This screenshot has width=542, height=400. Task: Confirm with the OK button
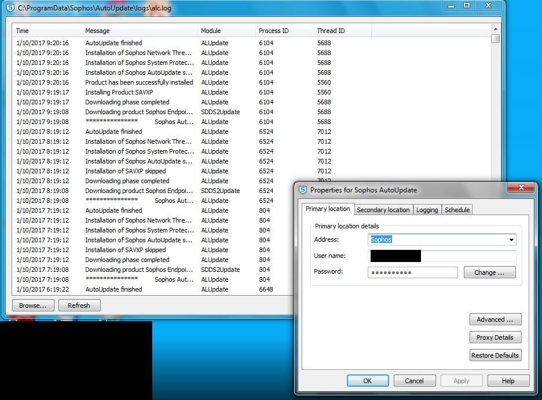(x=368, y=381)
